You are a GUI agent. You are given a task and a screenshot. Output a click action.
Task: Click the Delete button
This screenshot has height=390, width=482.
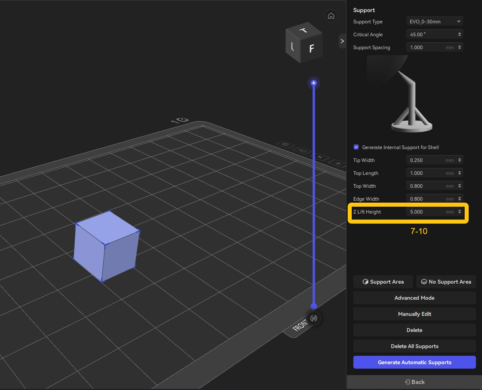pos(414,330)
